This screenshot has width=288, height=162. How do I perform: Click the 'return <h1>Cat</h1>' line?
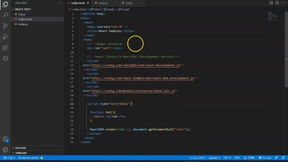pos(110,117)
